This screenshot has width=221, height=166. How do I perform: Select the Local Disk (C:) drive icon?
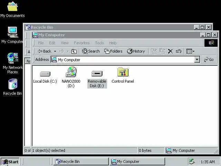pyautogui.click(x=45, y=74)
